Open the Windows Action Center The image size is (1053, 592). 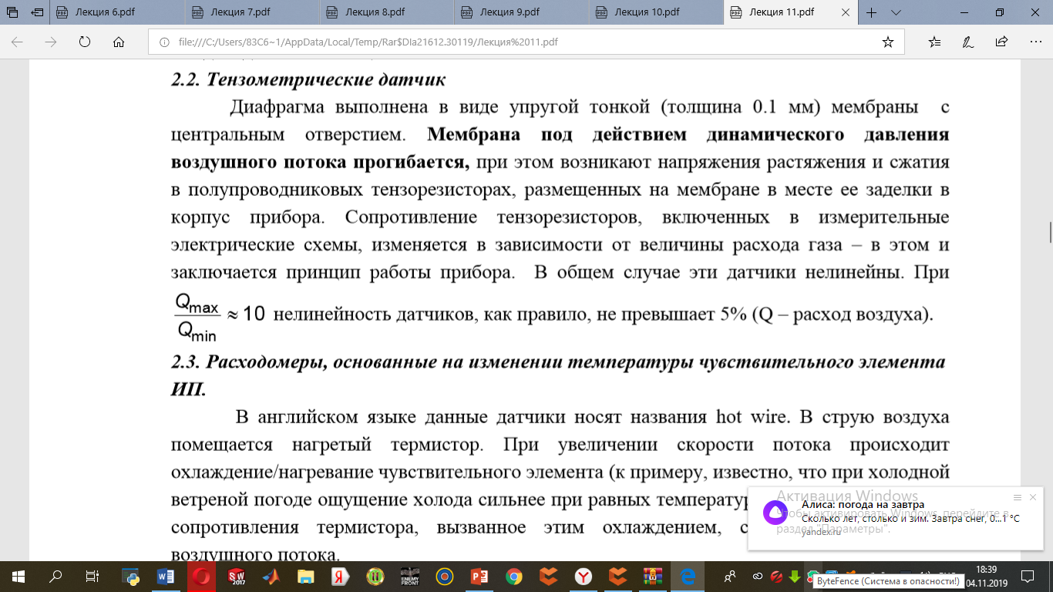[x=1026, y=576]
